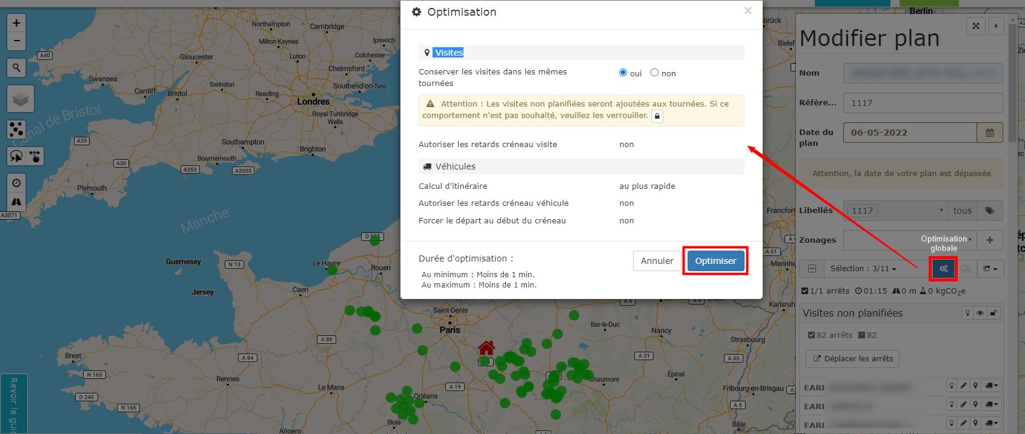Expand the export dropdown in plan toolbar
The height and width of the screenshot is (434, 1025).
[990, 269]
